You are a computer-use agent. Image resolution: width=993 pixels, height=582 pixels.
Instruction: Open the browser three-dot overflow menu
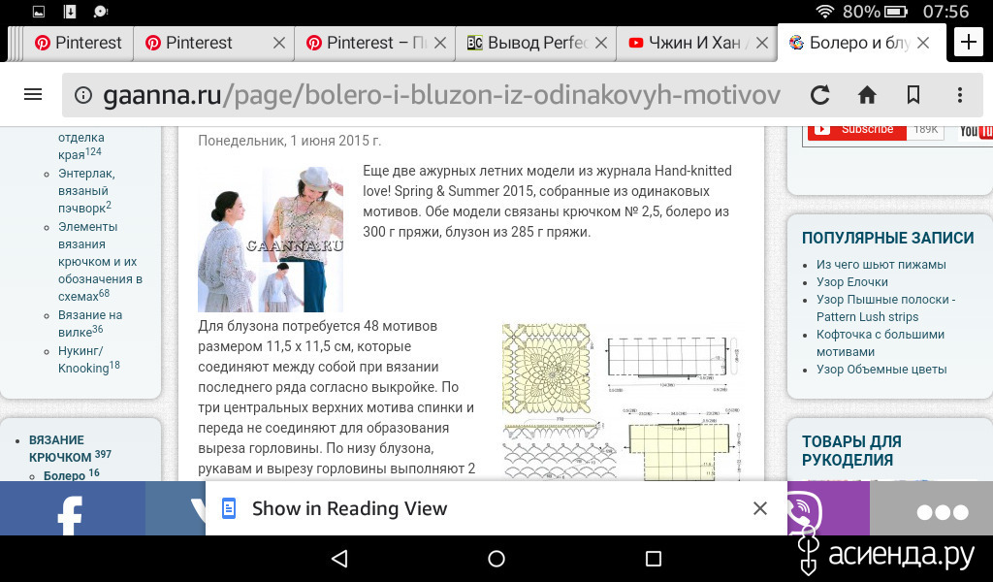(x=960, y=95)
